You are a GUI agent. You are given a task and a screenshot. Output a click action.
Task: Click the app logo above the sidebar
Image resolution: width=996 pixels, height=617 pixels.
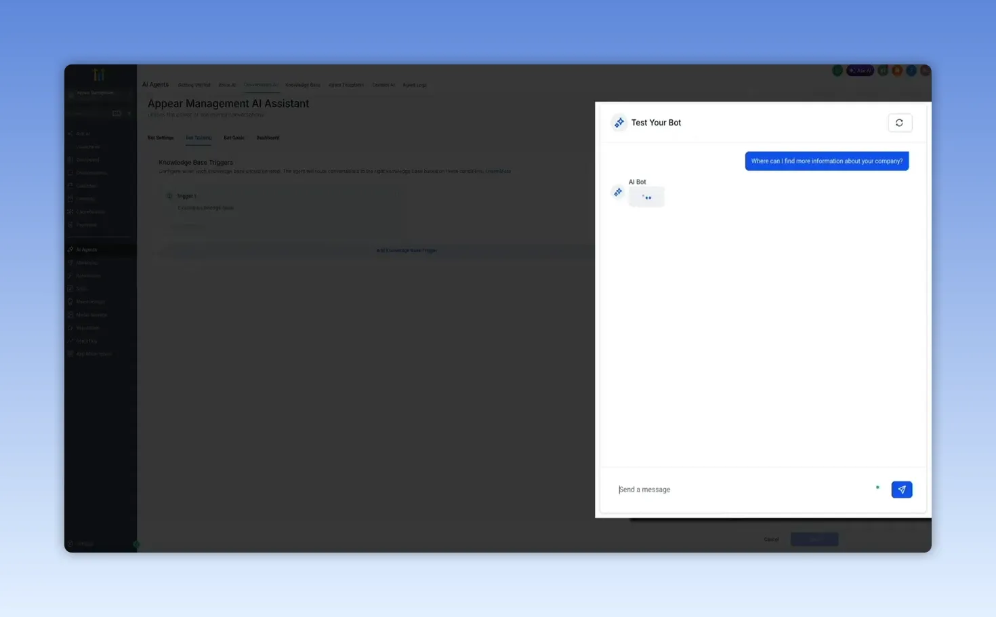pyautogui.click(x=99, y=74)
